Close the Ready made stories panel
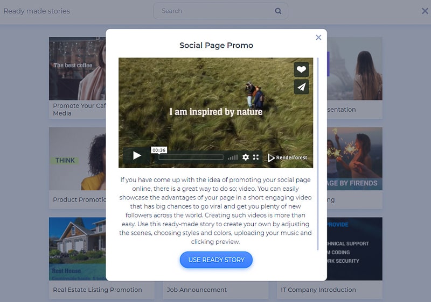The width and height of the screenshot is (431, 302). [425, 11]
